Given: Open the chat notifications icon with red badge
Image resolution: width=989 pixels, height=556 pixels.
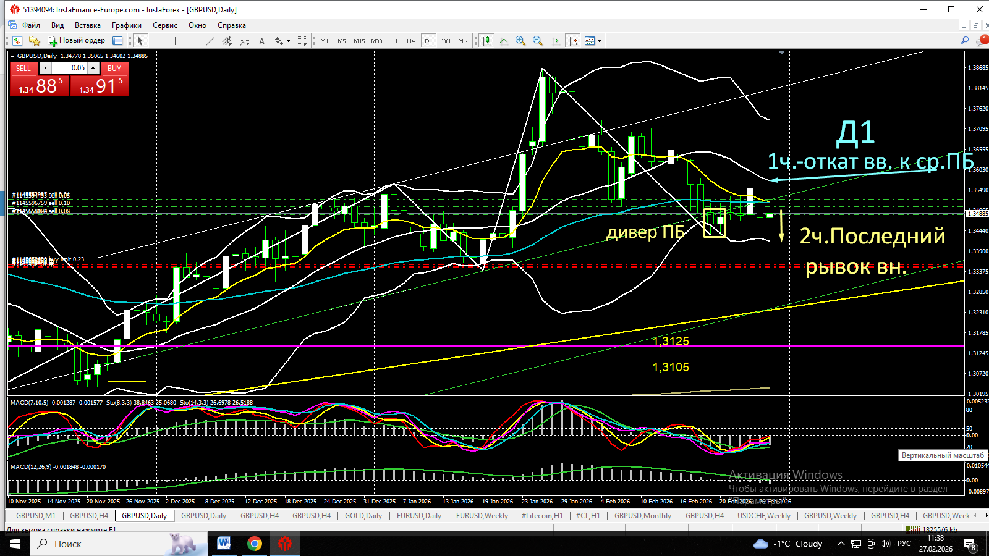Looking at the screenshot, I should pos(982,41).
